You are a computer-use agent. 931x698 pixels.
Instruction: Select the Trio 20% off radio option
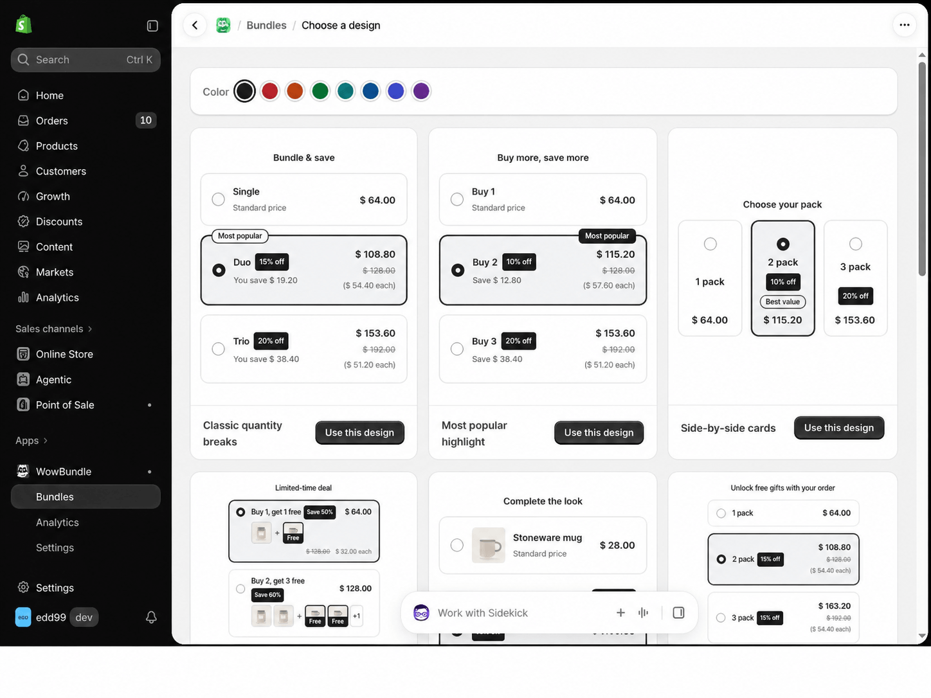(219, 349)
